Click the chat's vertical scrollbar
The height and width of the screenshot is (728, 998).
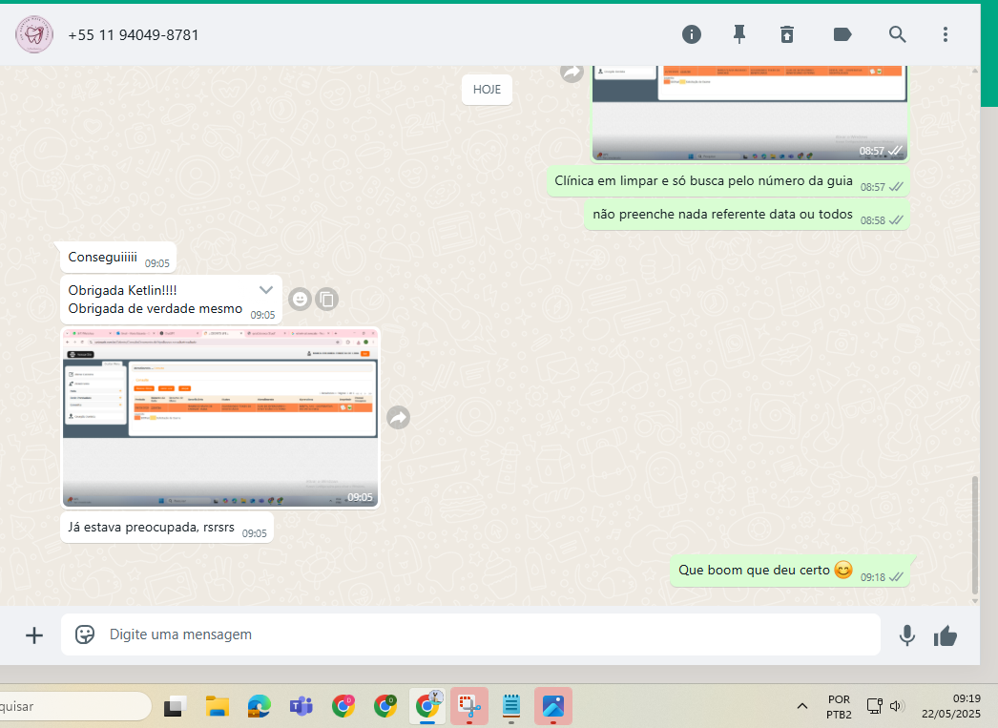click(974, 533)
